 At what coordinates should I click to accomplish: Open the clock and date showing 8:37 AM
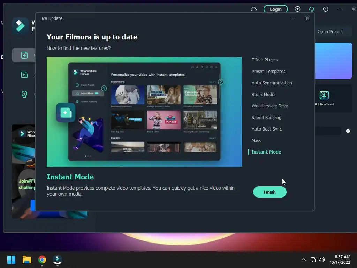340,260
